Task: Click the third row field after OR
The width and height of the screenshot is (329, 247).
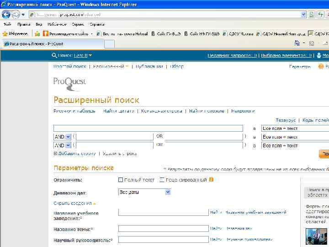Action: (203, 145)
